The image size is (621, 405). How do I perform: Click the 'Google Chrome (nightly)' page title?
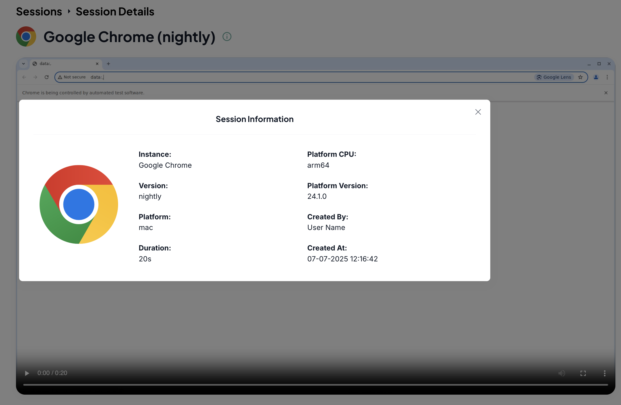pos(129,37)
